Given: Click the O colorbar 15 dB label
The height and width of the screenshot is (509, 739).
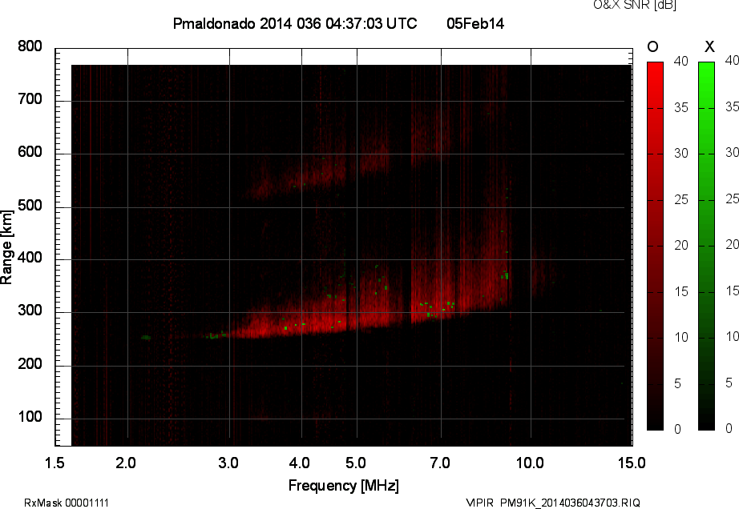Looking at the screenshot, I should [x=681, y=291].
